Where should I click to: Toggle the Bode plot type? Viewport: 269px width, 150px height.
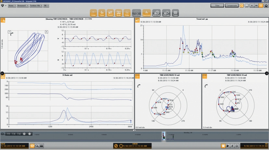click(x=119, y=13)
